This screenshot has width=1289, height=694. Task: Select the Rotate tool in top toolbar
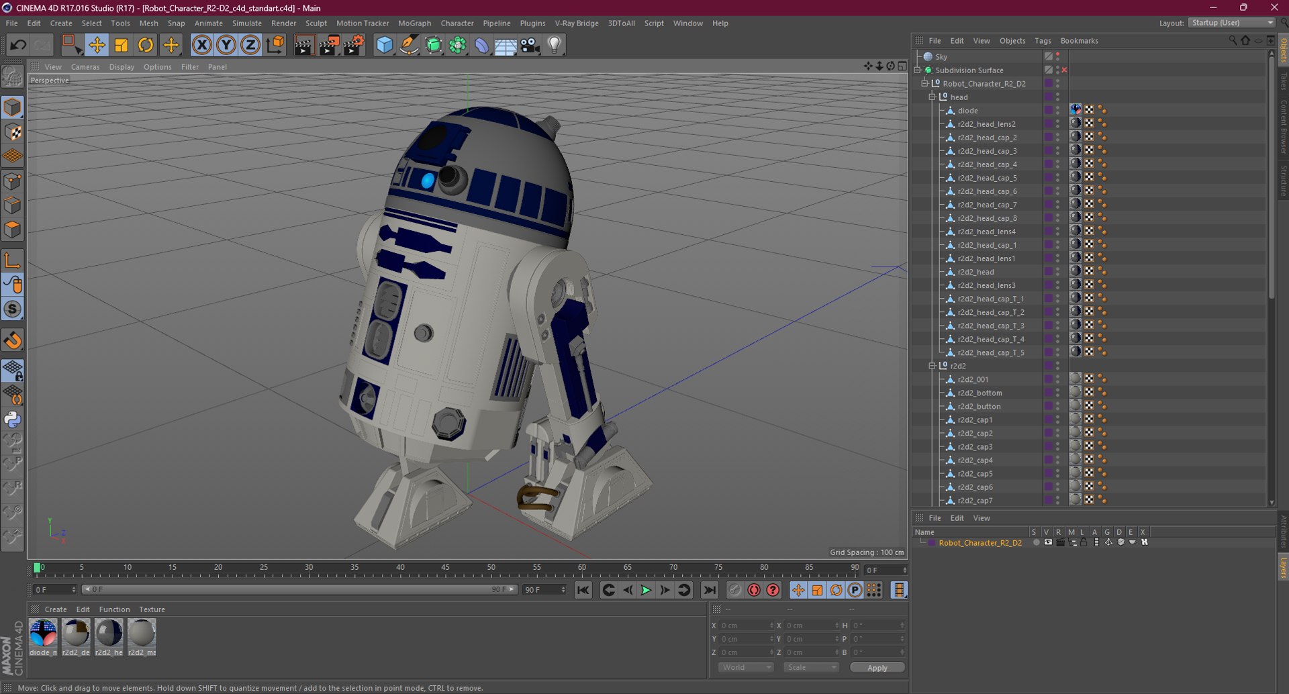(x=146, y=45)
